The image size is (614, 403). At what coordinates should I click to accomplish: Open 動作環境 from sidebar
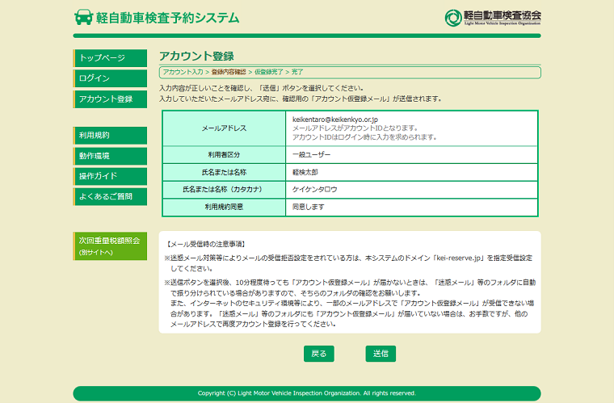point(110,156)
